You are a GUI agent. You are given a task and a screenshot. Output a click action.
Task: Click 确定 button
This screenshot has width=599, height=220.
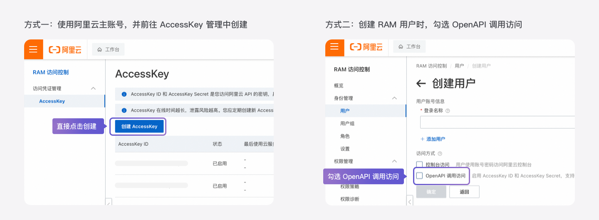click(x=431, y=192)
